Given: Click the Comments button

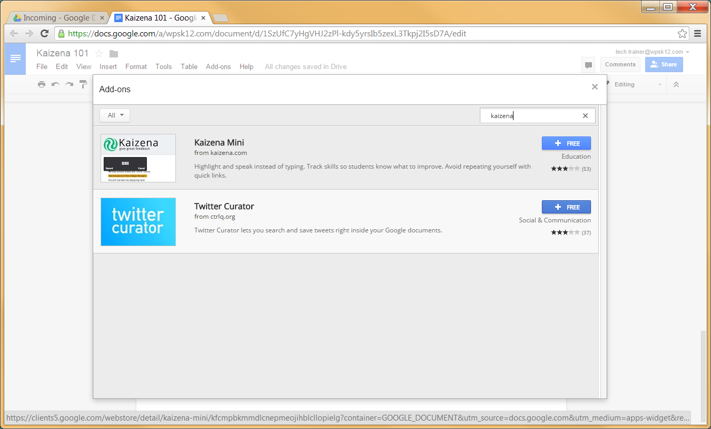Looking at the screenshot, I should tap(620, 65).
